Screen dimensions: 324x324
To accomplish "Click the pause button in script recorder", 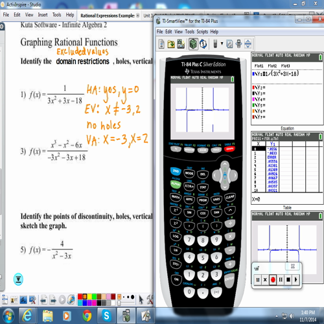I will (x=281, y=280).
